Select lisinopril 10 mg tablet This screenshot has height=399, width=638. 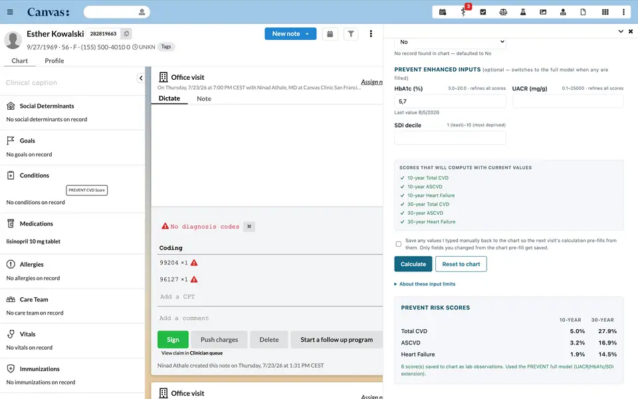pos(33,241)
